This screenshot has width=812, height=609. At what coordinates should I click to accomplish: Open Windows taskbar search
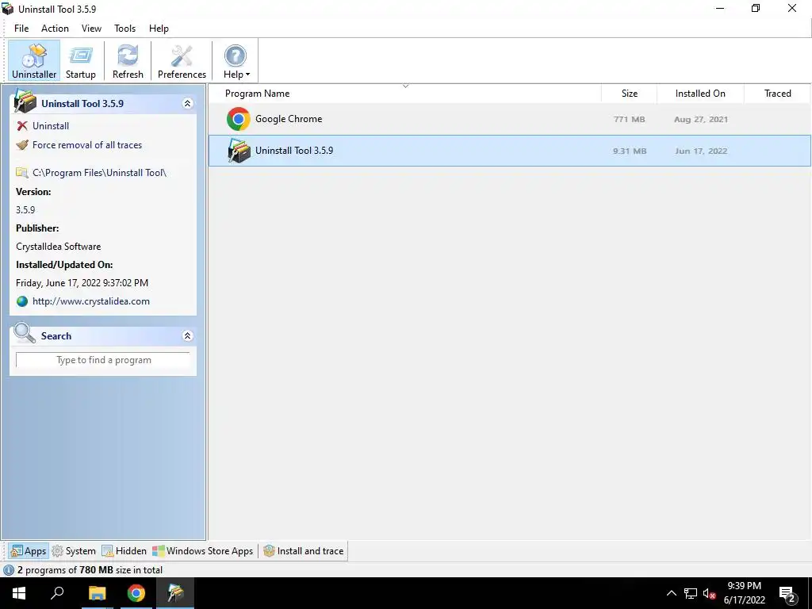click(57, 593)
